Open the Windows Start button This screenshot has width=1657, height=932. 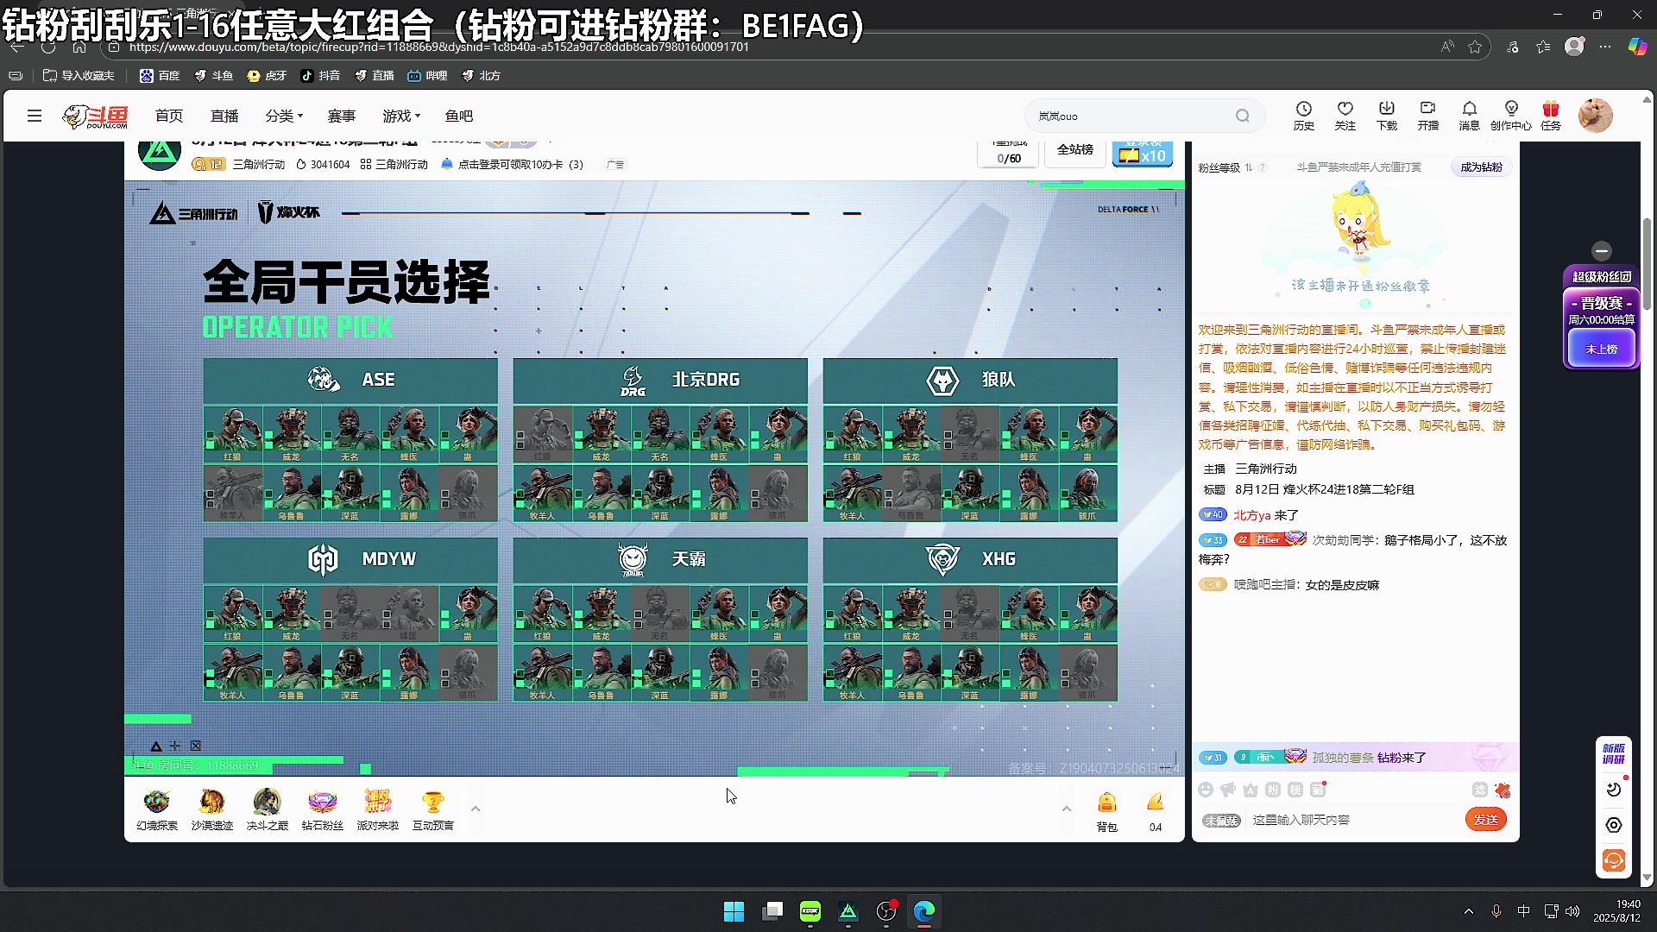[x=734, y=911]
